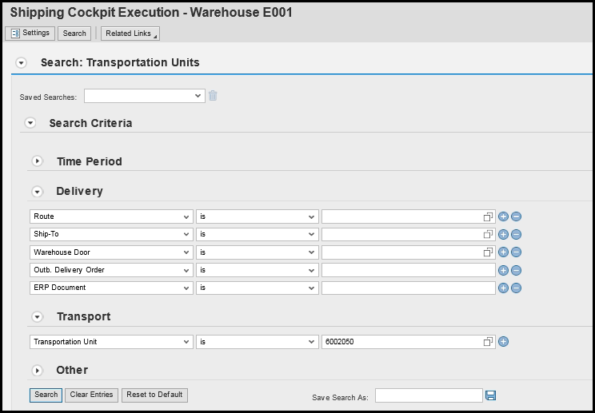Remove the Ship-To criterion row
Viewport: 595px width, 413px height.
(x=516, y=234)
